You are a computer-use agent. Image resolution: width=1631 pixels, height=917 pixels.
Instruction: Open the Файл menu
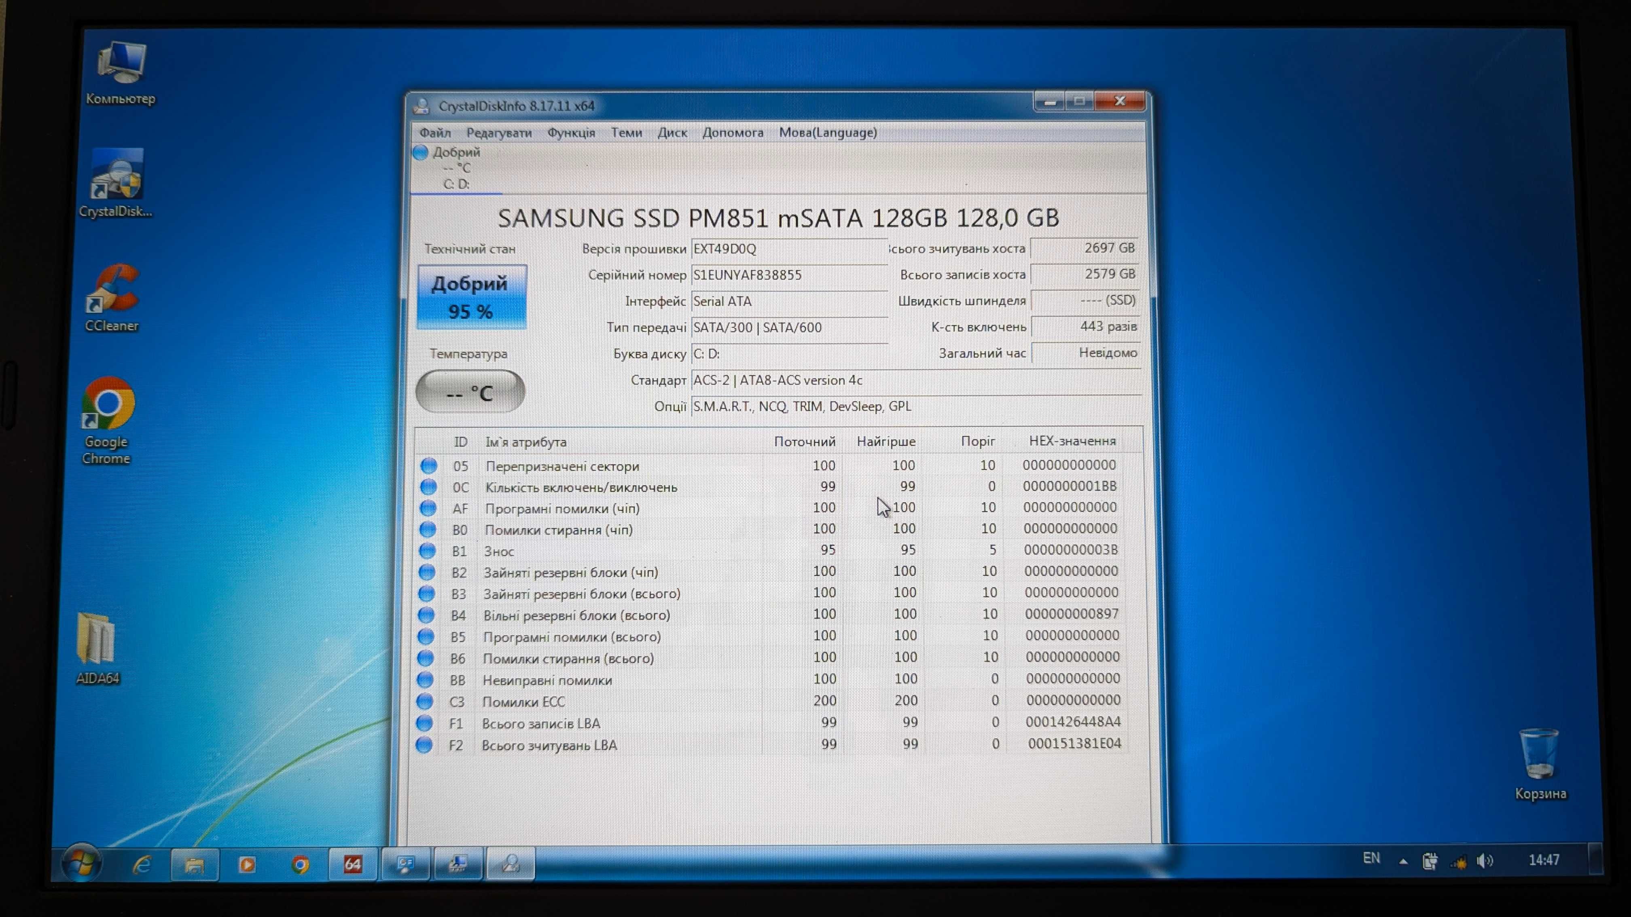point(435,132)
